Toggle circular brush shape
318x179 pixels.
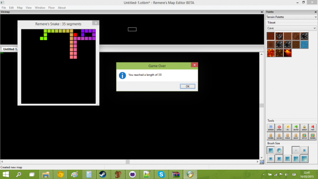point(279,151)
